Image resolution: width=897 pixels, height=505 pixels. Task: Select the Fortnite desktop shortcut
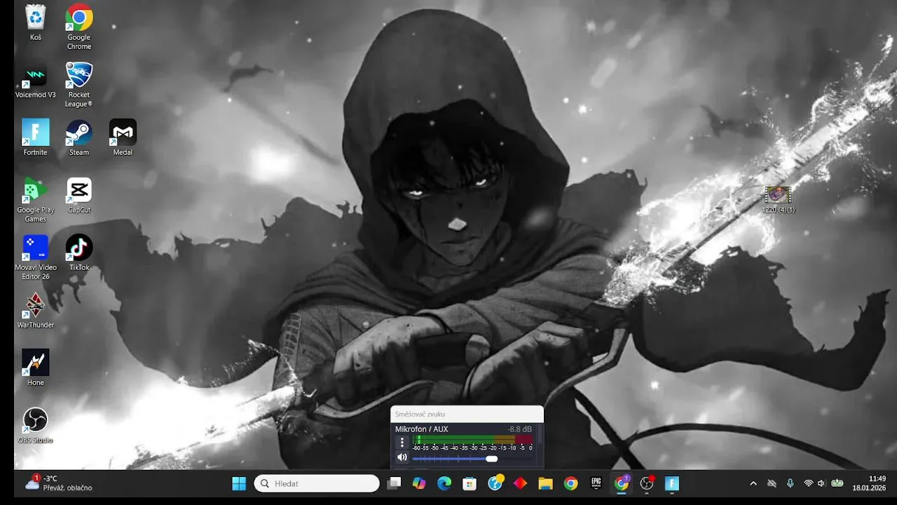tap(35, 137)
